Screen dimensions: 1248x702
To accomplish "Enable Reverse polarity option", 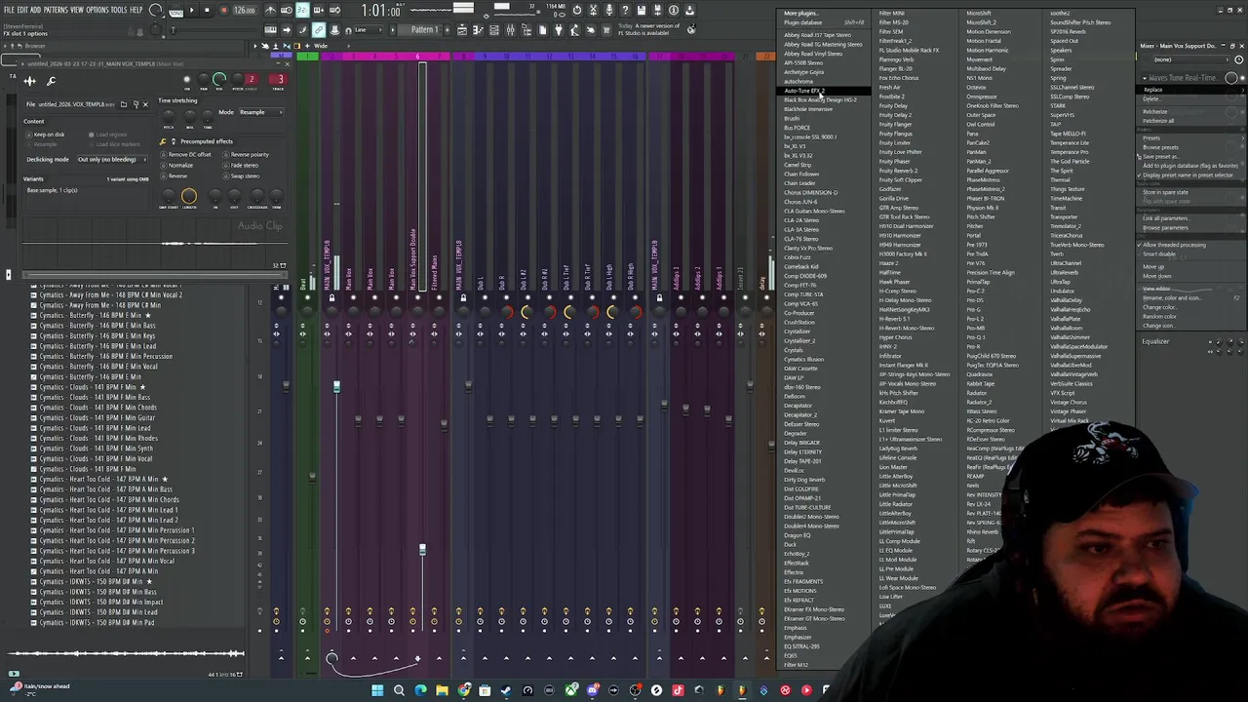I will (247, 155).
